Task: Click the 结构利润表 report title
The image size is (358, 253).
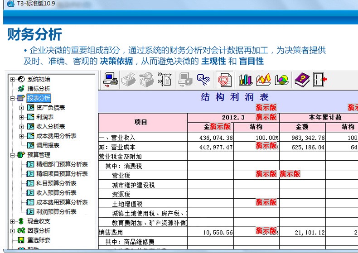Action: (x=235, y=97)
